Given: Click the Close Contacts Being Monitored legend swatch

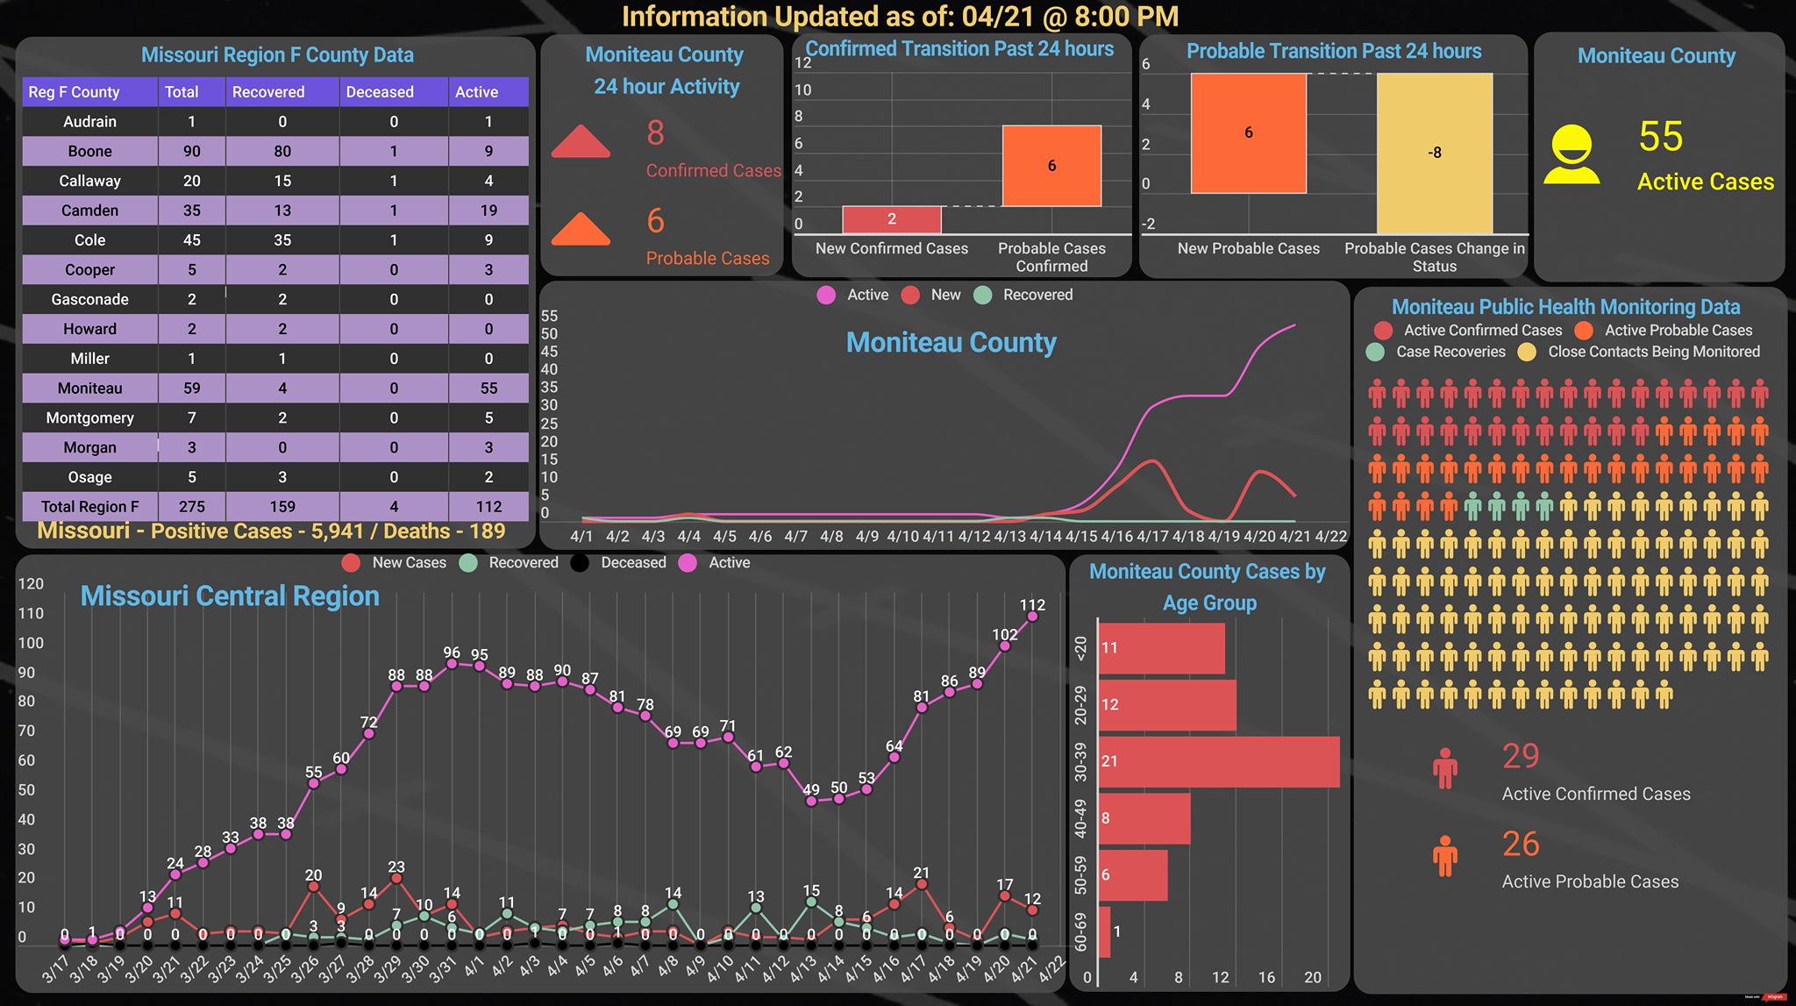Looking at the screenshot, I should (x=1528, y=352).
